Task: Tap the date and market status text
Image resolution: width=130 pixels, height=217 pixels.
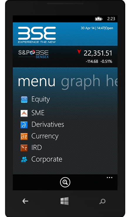Action: click(x=97, y=28)
